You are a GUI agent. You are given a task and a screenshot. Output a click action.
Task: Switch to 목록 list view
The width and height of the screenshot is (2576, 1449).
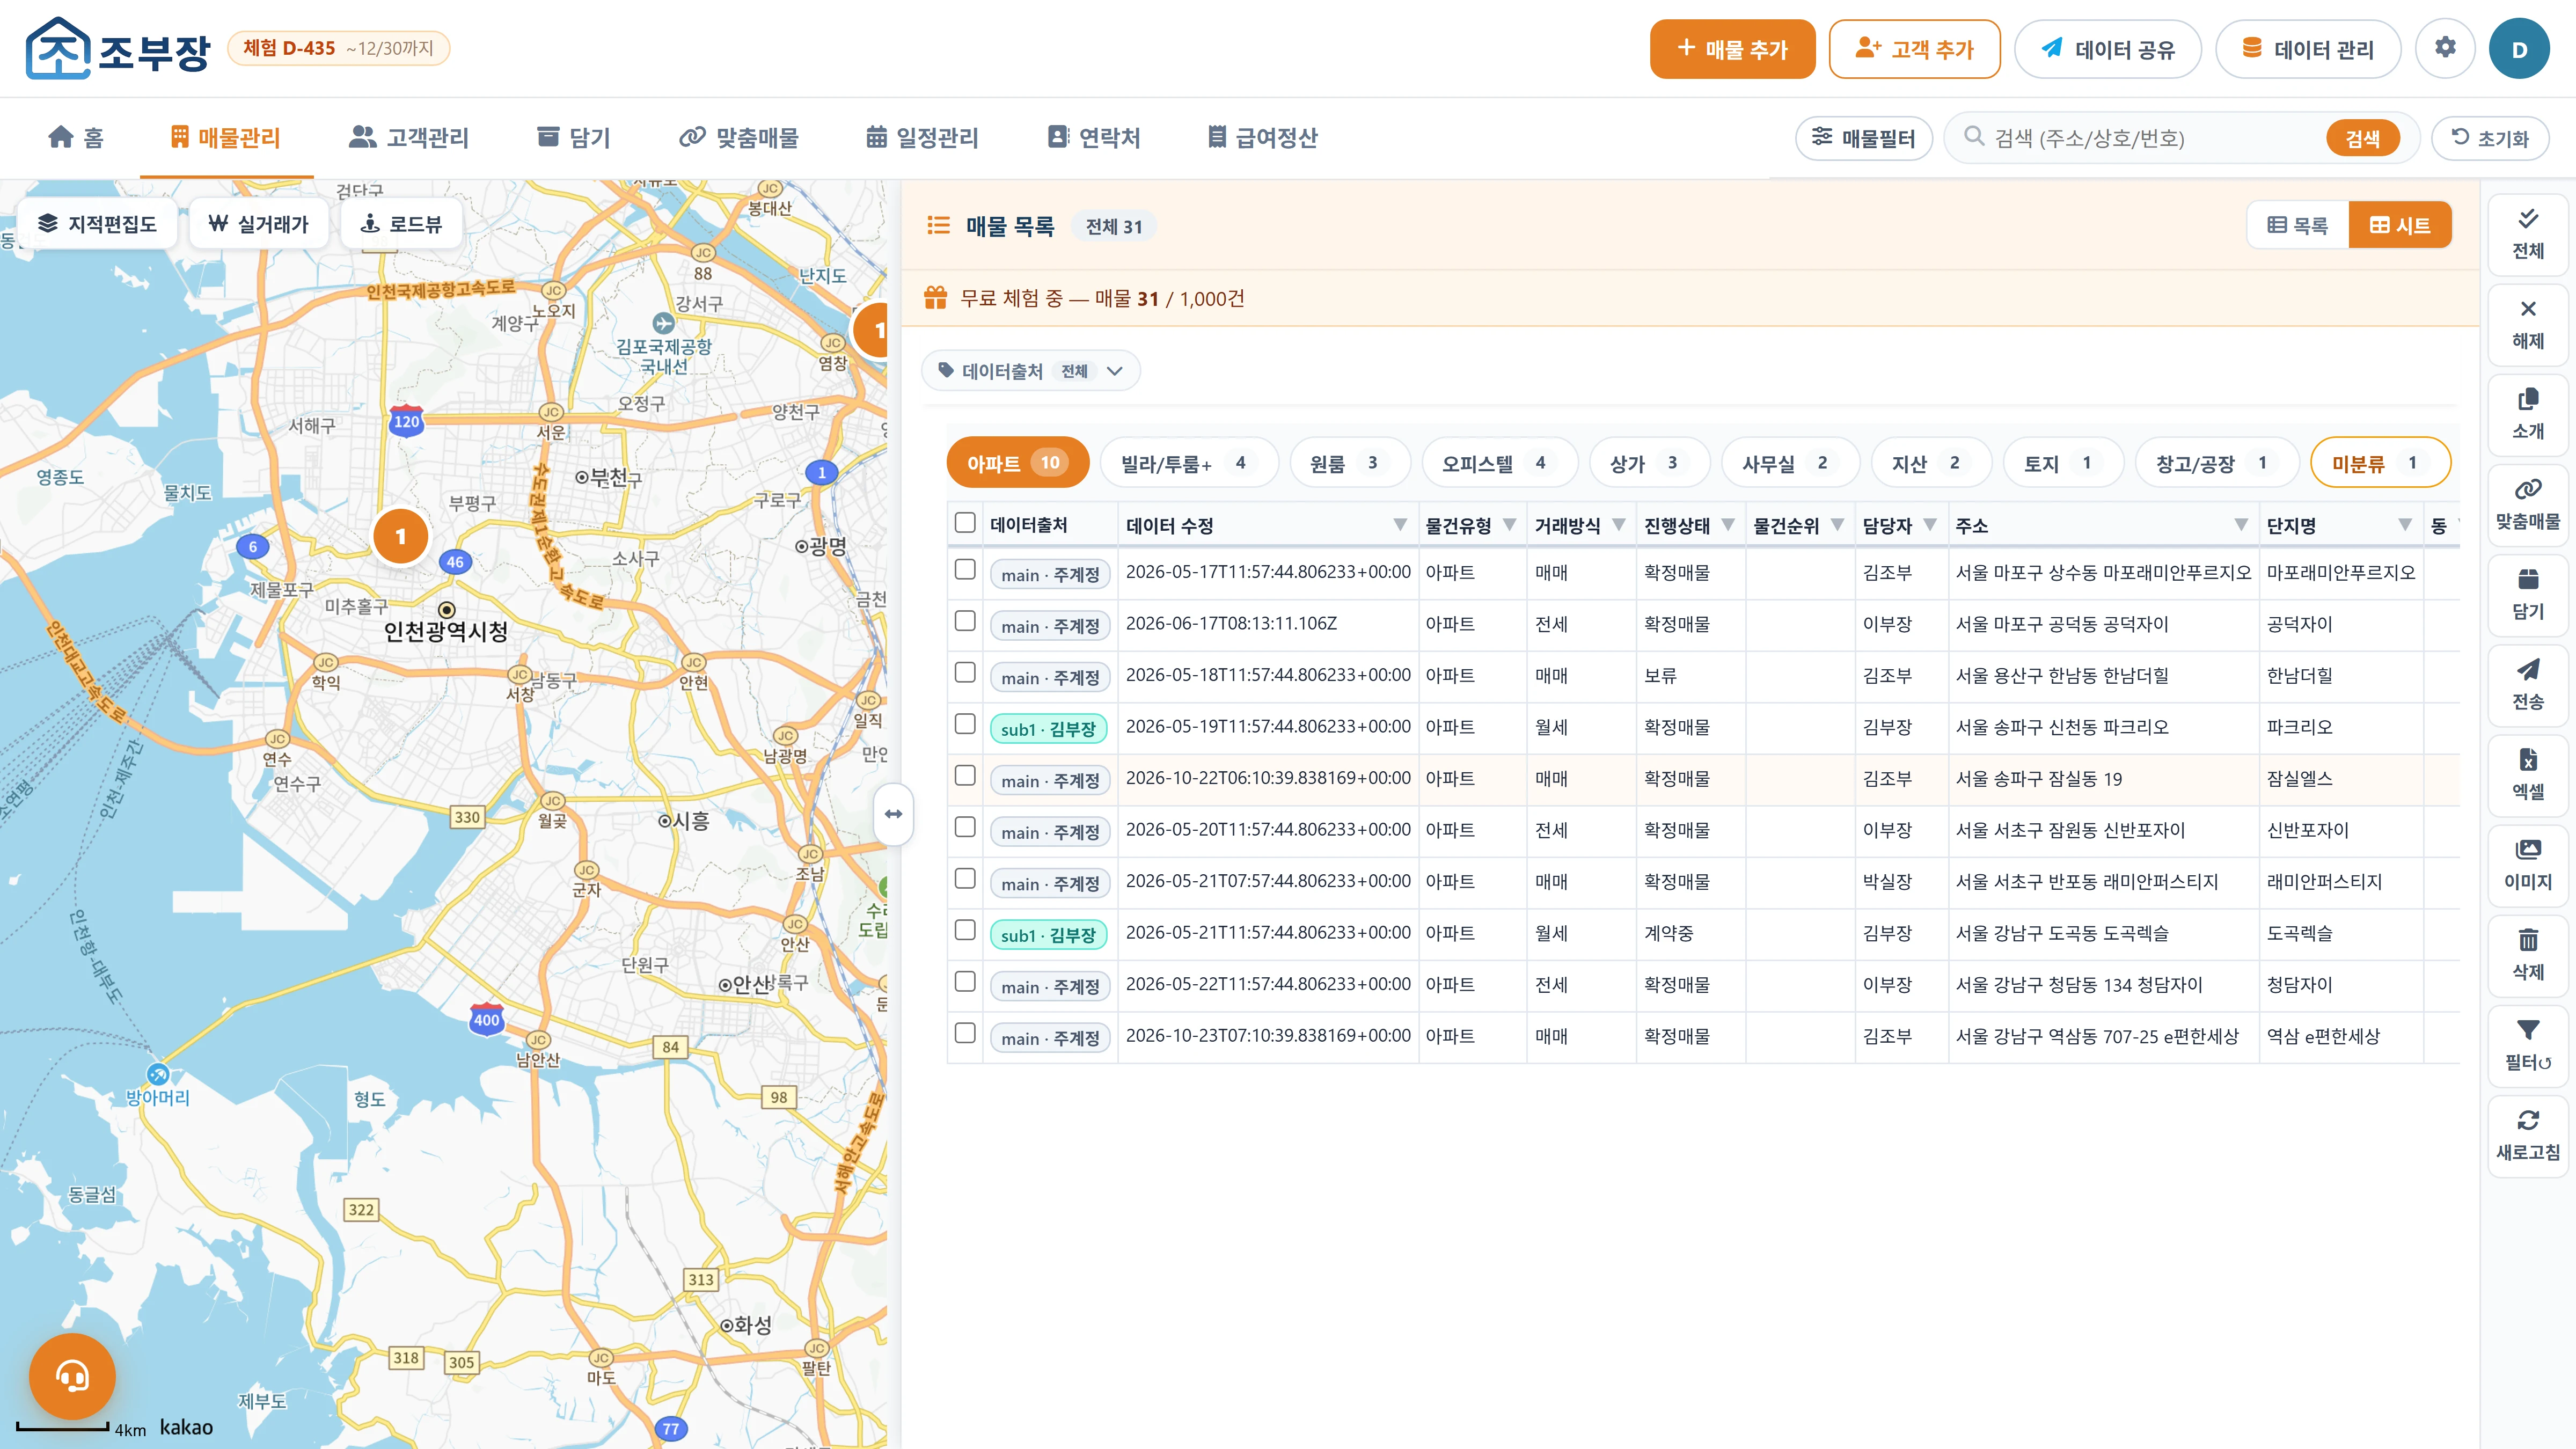click(2298, 225)
